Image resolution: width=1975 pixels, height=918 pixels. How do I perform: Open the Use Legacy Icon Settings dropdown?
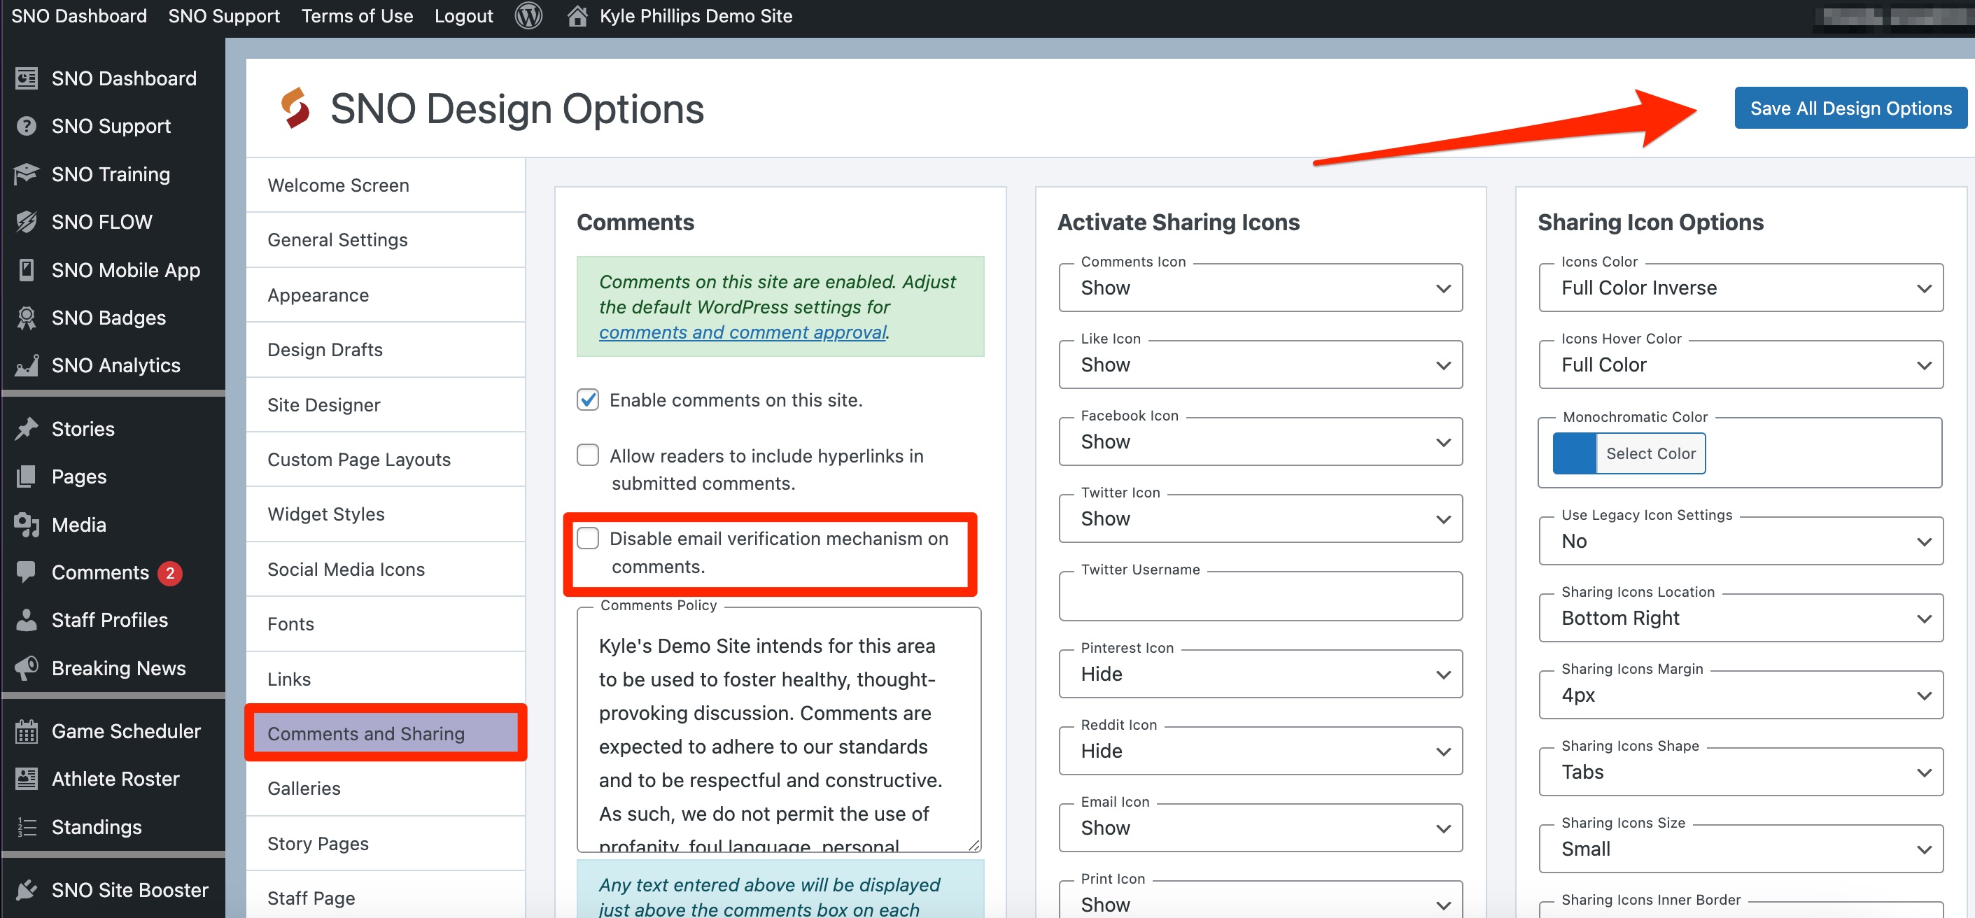coord(1741,541)
